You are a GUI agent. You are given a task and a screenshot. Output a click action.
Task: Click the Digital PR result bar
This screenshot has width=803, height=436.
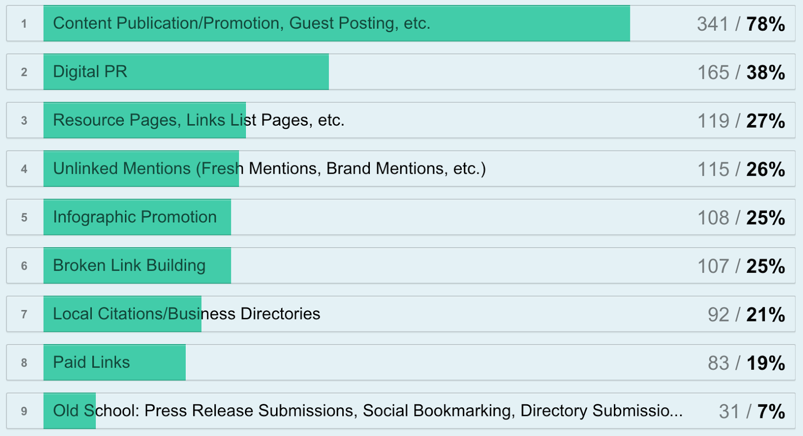[x=186, y=72]
